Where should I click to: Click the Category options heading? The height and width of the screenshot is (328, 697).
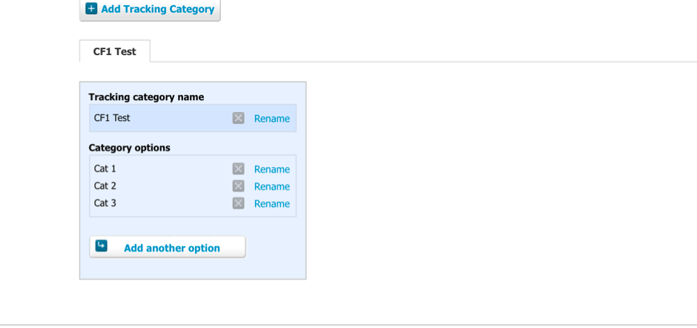pyautogui.click(x=129, y=148)
